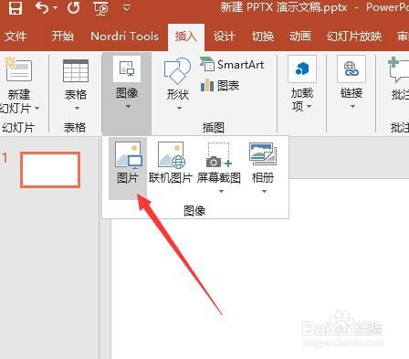Click the 表格 table icon
The width and height of the screenshot is (409, 359).
click(76, 71)
